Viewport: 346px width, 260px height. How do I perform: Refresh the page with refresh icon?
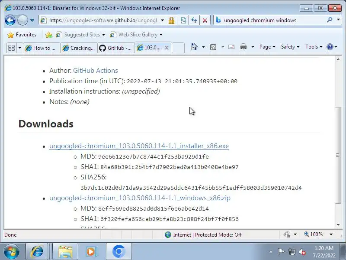pos(194,20)
